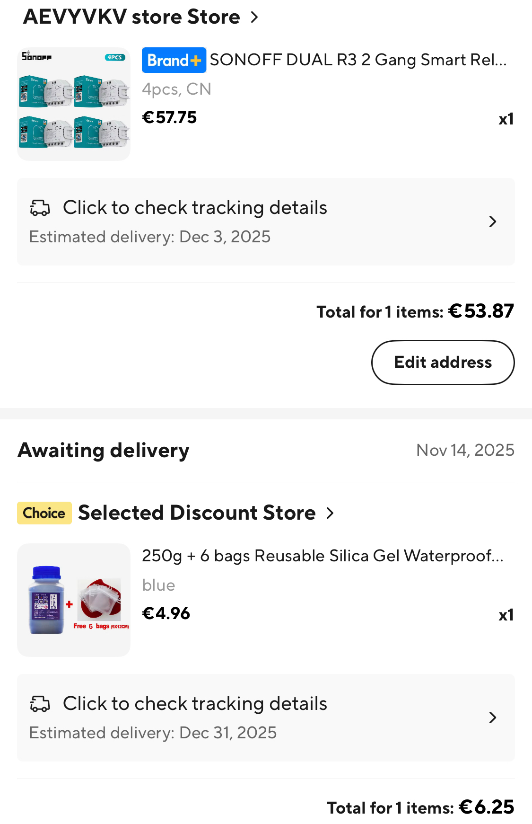
Task: Click the delivery truck icon for Dec 3 order
Action: tap(40, 208)
